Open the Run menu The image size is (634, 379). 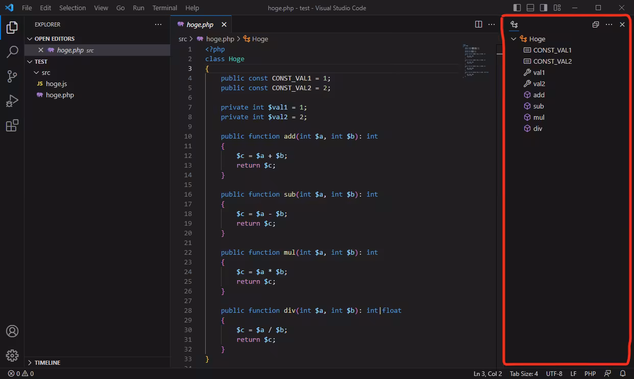pyautogui.click(x=138, y=8)
